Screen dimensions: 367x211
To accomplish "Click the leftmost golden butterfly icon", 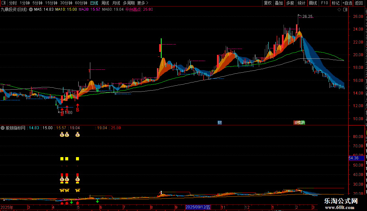I will click(x=62, y=190).
